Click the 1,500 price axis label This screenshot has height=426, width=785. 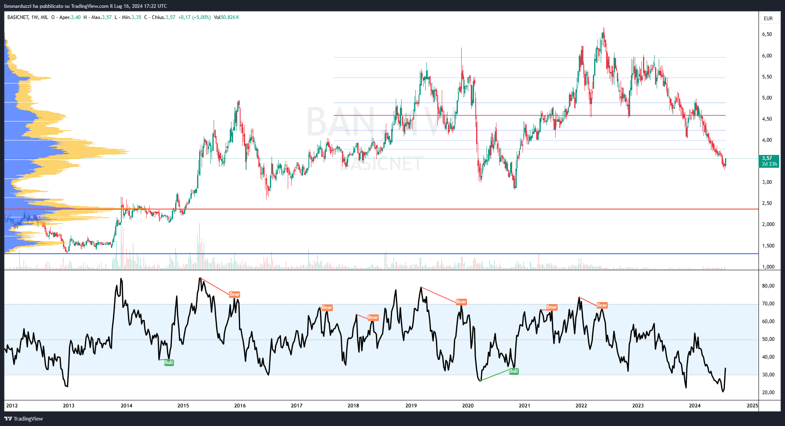(x=768, y=246)
